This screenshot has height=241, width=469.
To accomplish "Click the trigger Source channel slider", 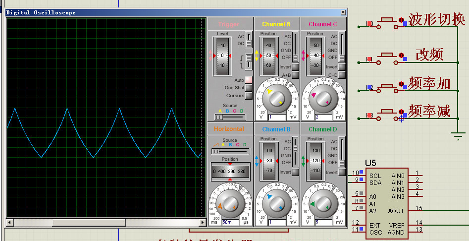I will pos(230,117).
